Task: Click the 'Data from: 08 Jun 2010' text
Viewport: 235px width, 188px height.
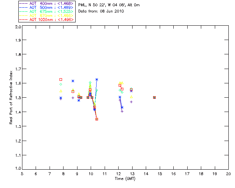Action: tap(101, 11)
